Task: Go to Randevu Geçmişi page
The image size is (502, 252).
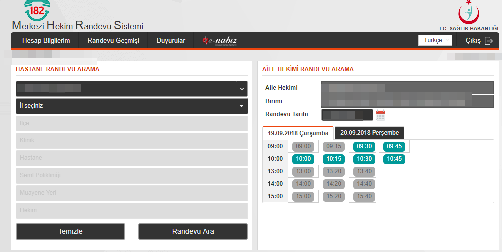Action: (113, 41)
